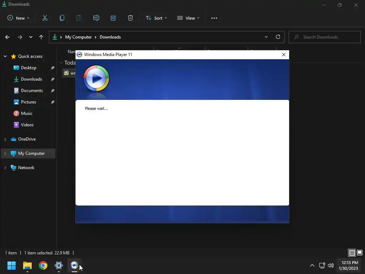Open File Explorer from the taskbar
365x274 pixels.
pos(27,265)
